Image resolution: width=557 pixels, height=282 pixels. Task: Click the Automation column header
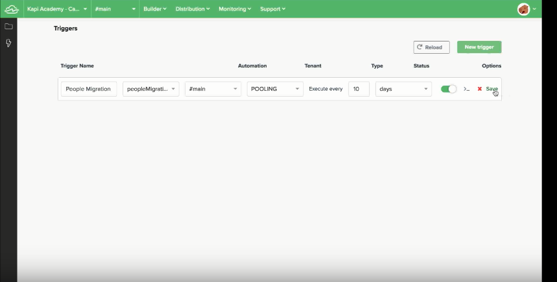point(252,65)
